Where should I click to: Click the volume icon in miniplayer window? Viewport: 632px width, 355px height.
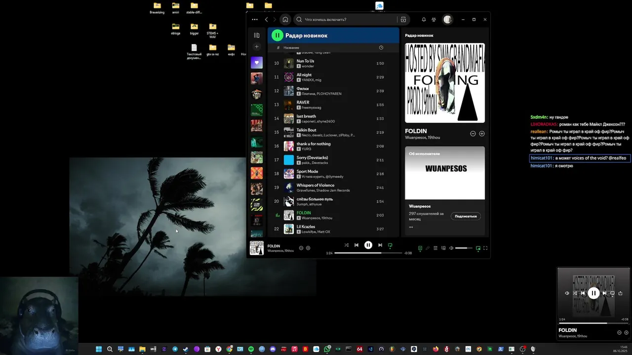(567, 293)
